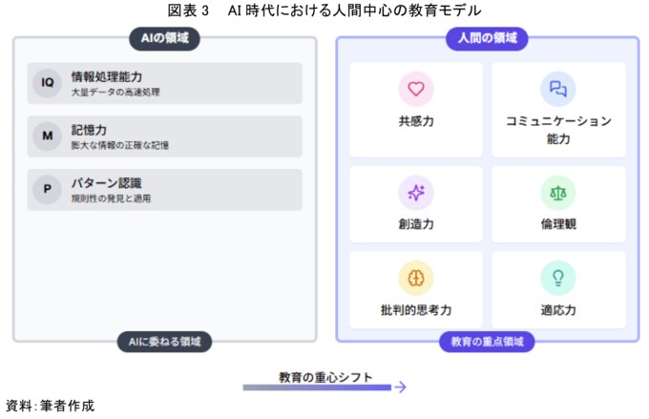The height and width of the screenshot is (419, 649).
Task: Click the chat bubbles icon for コミュニケーション能力
Action: pos(558,90)
